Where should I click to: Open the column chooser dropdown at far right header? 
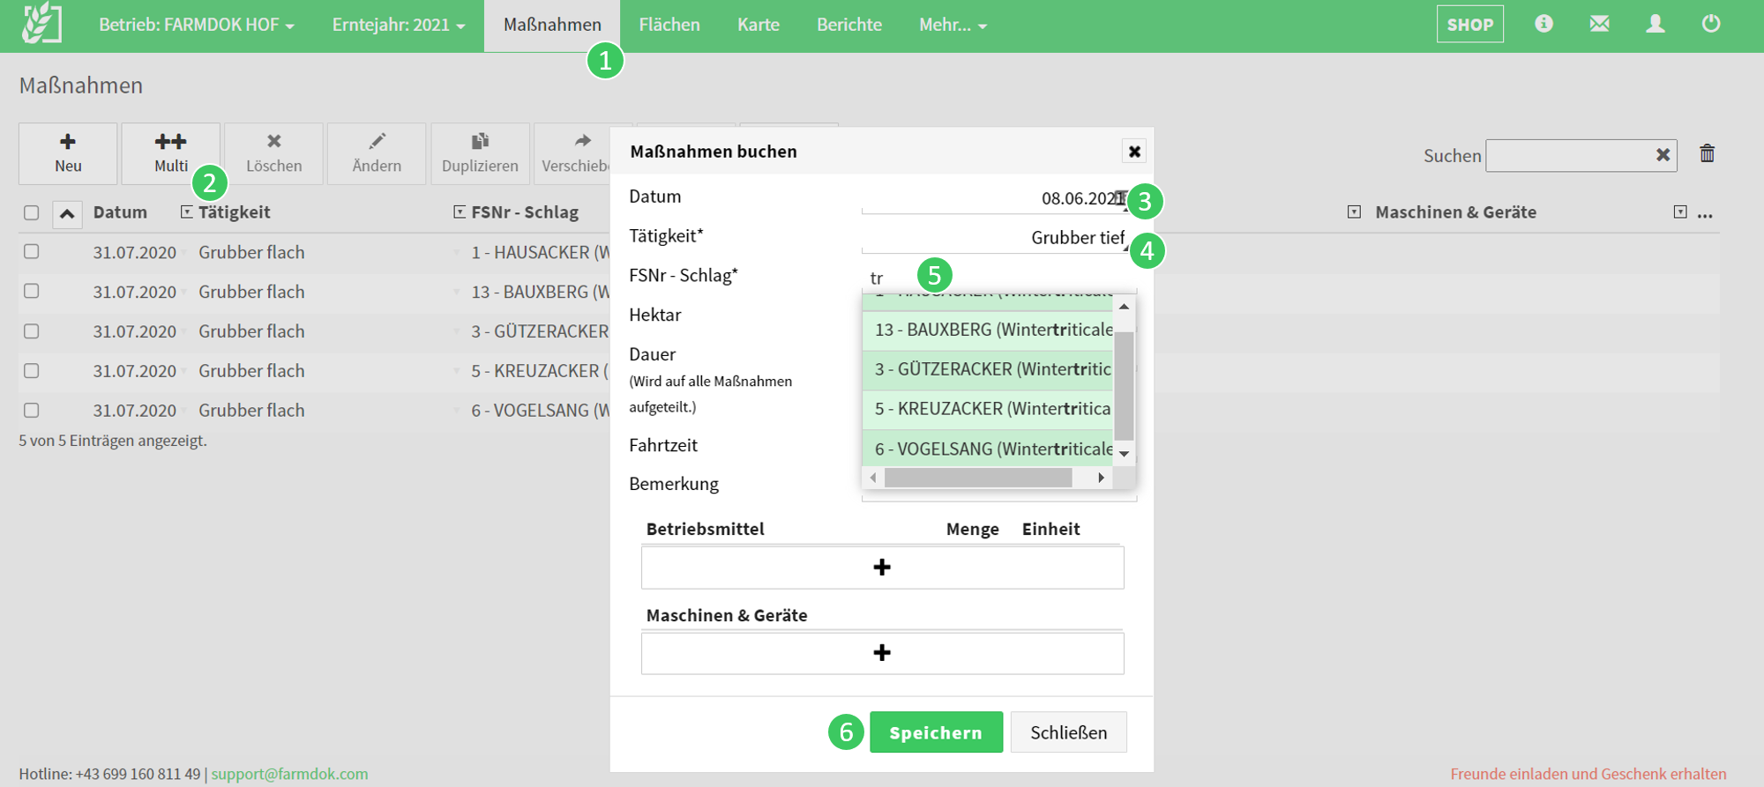(1680, 212)
